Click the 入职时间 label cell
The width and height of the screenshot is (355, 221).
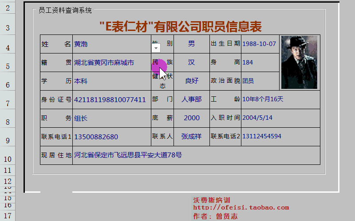225,118
